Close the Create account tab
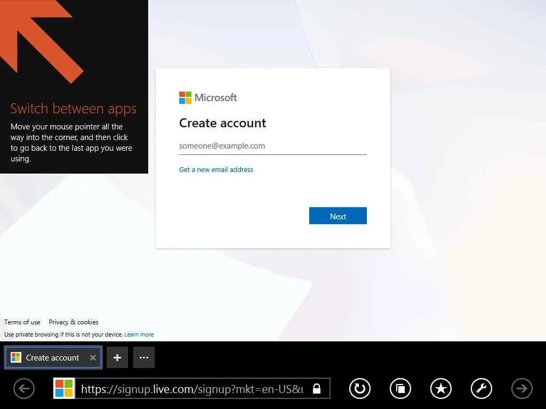The width and height of the screenshot is (546, 409). 93,357
